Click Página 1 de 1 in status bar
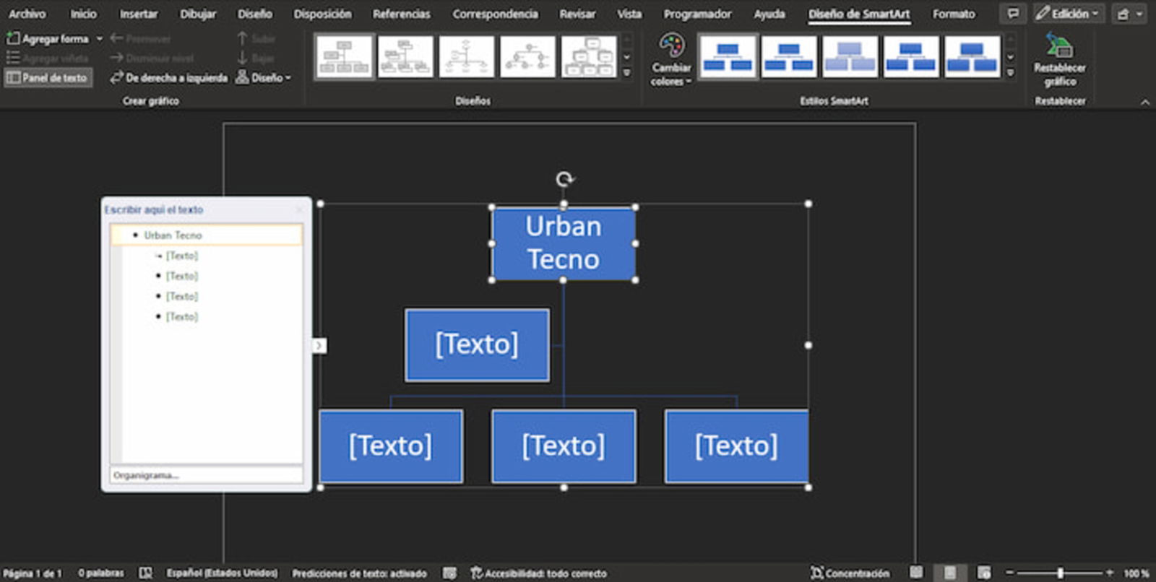Image resolution: width=1156 pixels, height=582 pixels. [x=33, y=573]
